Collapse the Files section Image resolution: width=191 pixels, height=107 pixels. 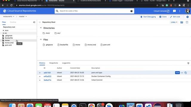coord(41,40)
